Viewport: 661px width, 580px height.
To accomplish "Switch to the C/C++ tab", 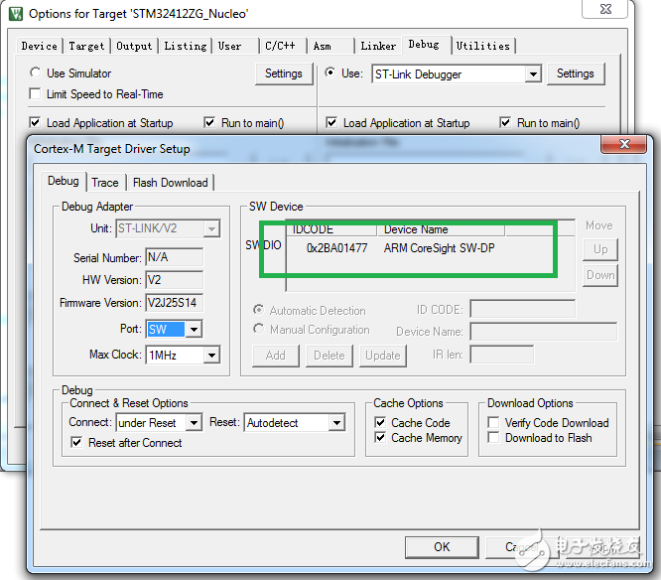I will click(283, 46).
